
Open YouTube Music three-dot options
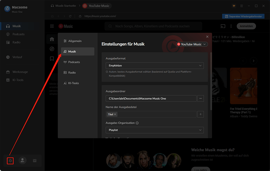click(231, 26)
